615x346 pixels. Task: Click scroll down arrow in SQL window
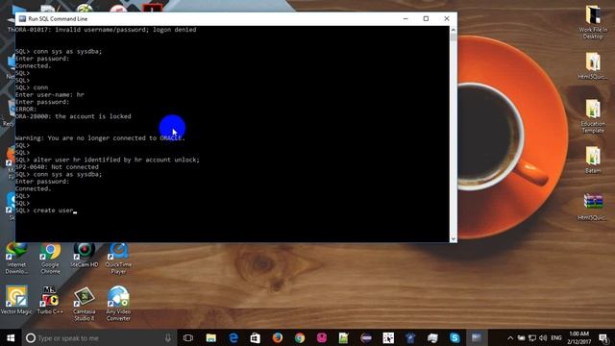pos(453,238)
